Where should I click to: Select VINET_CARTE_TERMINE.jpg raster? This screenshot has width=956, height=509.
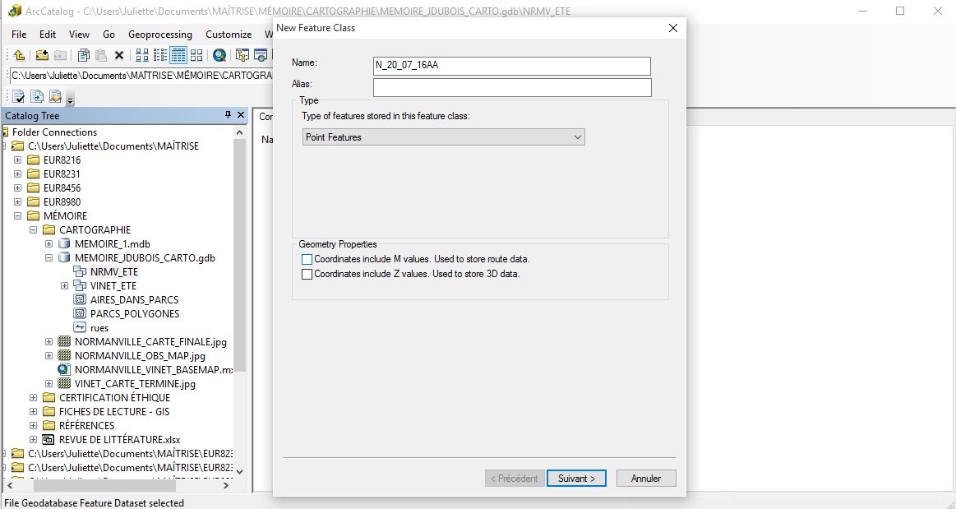[135, 384]
